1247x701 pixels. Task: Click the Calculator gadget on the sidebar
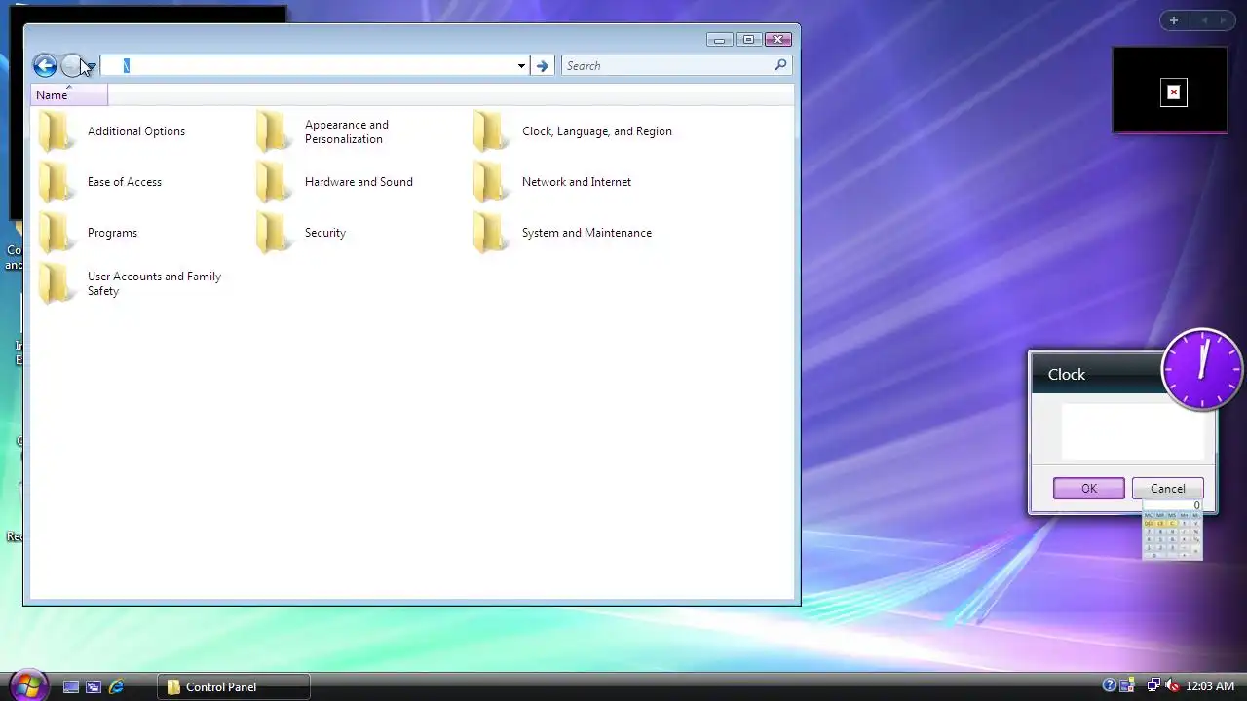click(1172, 532)
